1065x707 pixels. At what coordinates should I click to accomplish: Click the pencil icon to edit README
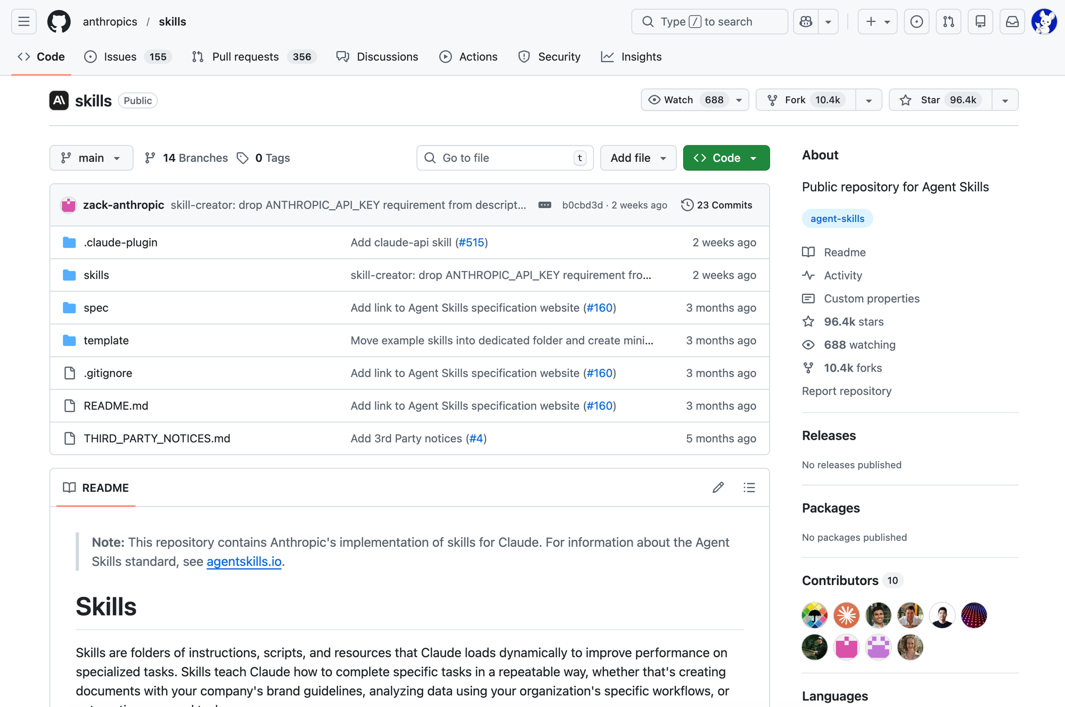coord(718,488)
